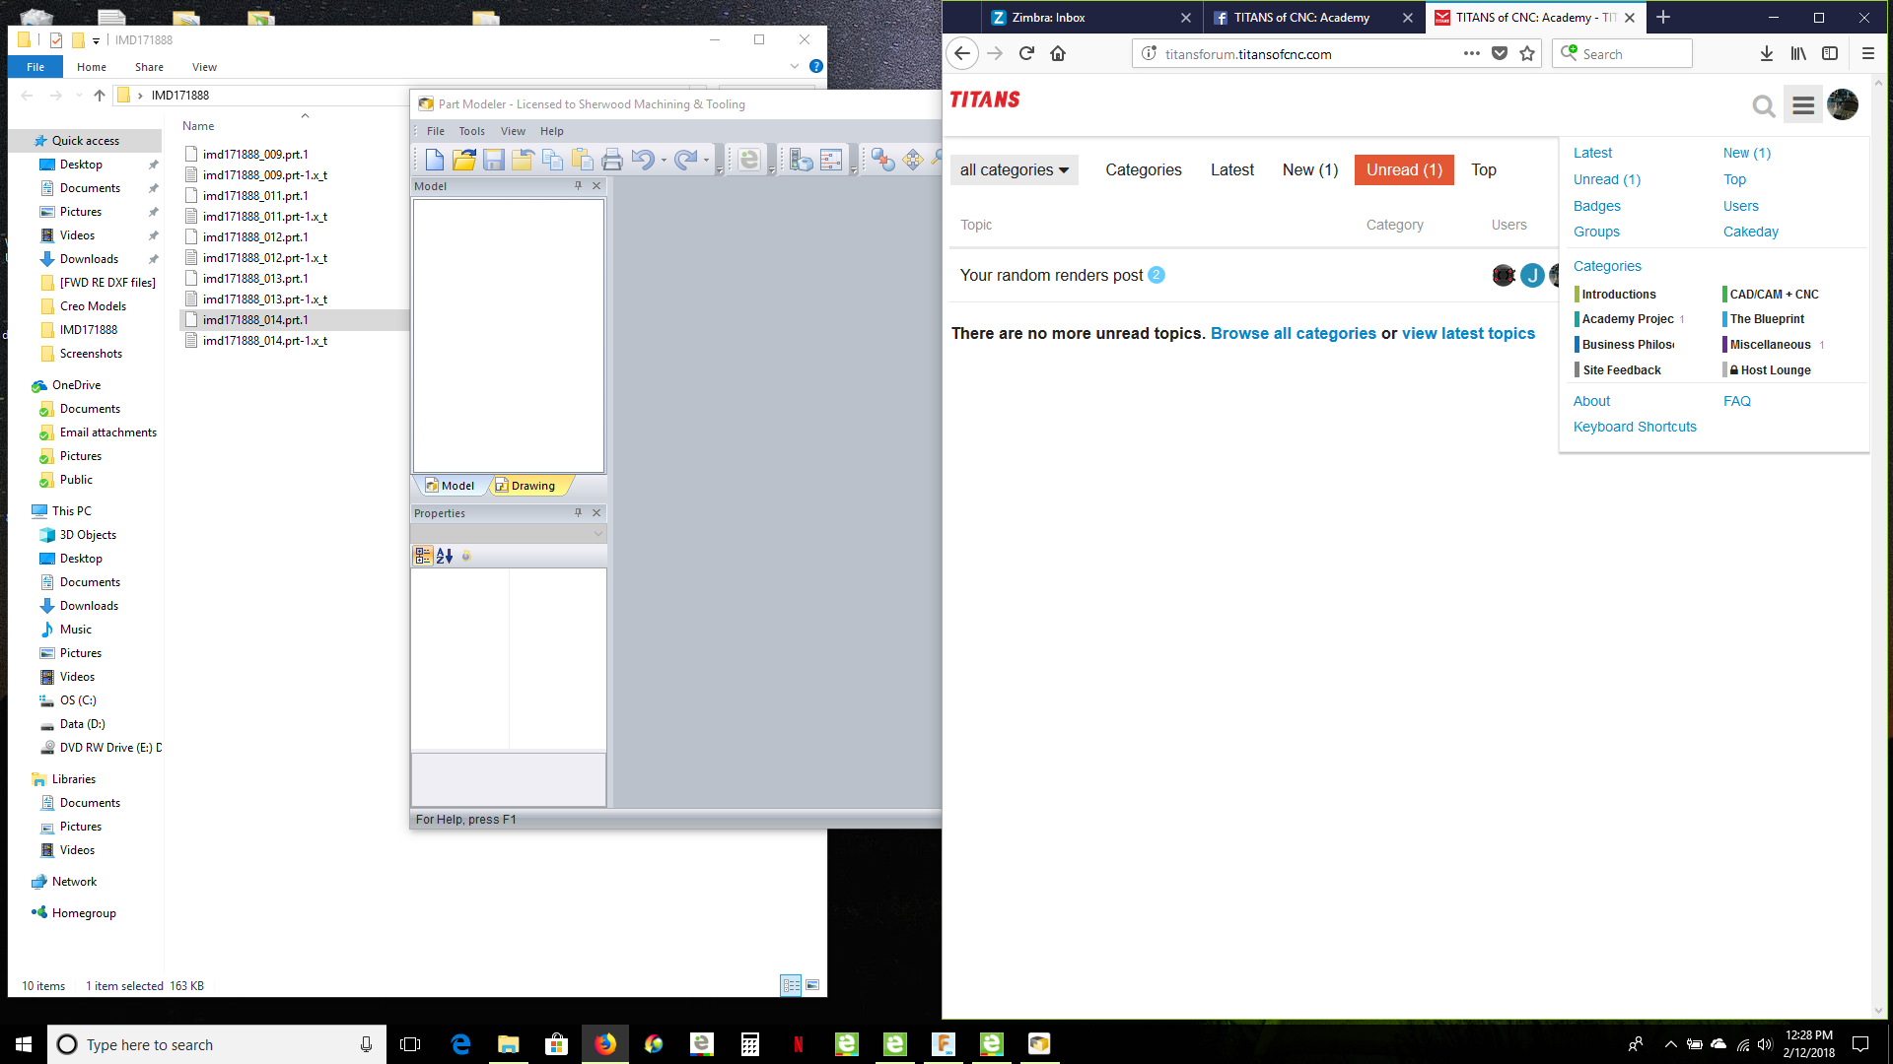This screenshot has width=1893, height=1064.
Task: Open Redo history dropdown arrow in Part Modeler
Action: pos(706,161)
